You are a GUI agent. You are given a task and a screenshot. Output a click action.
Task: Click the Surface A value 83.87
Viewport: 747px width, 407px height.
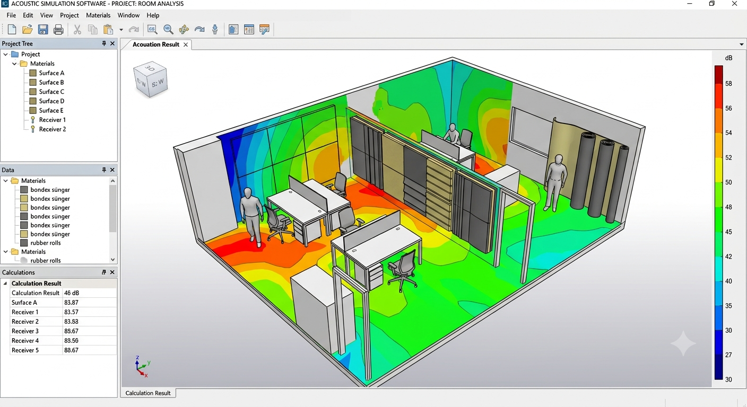click(x=71, y=303)
